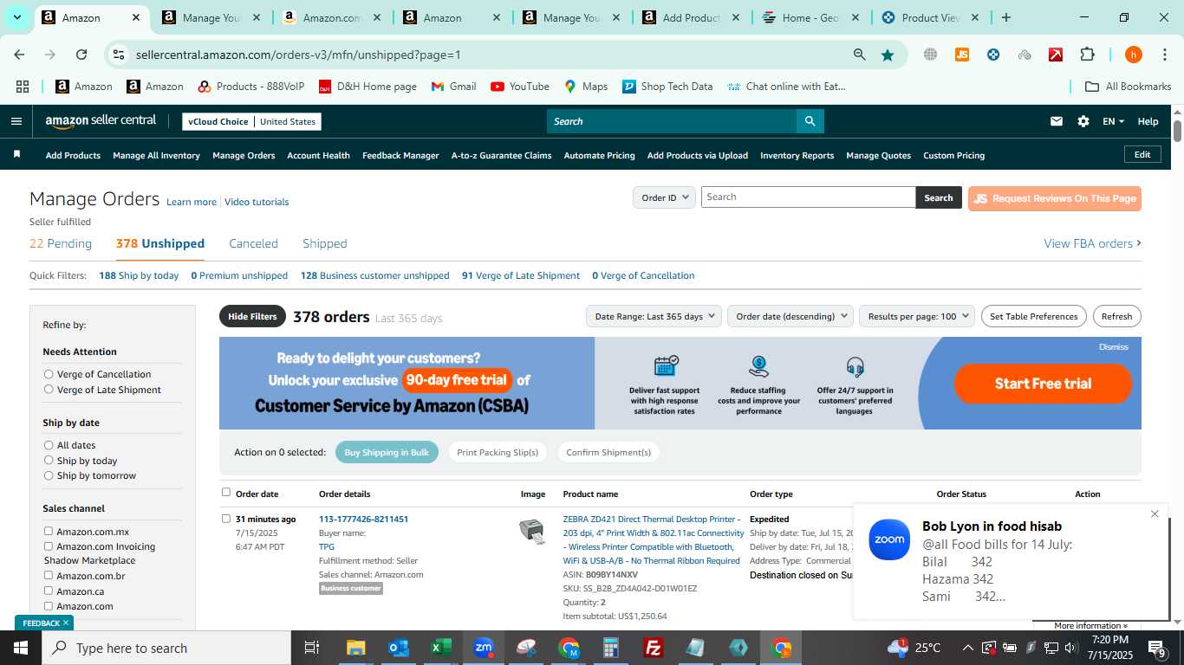Open the settings gear in Seller Central
This screenshot has height=665, width=1184.
1083,121
